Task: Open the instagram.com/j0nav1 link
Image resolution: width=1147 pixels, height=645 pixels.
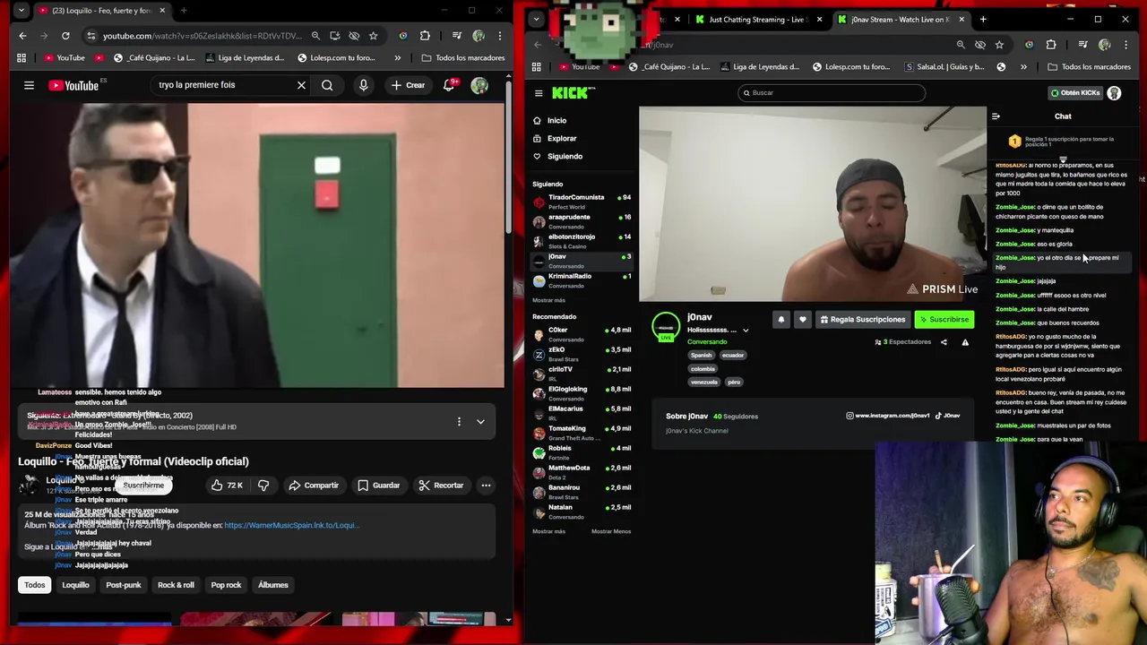Action: [x=887, y=416]
